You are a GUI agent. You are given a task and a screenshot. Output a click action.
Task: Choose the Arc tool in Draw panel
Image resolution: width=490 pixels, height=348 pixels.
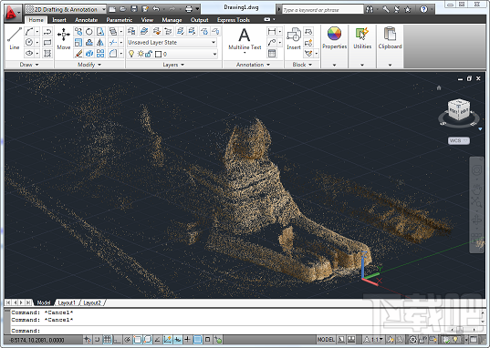click(x=29, y=31)
